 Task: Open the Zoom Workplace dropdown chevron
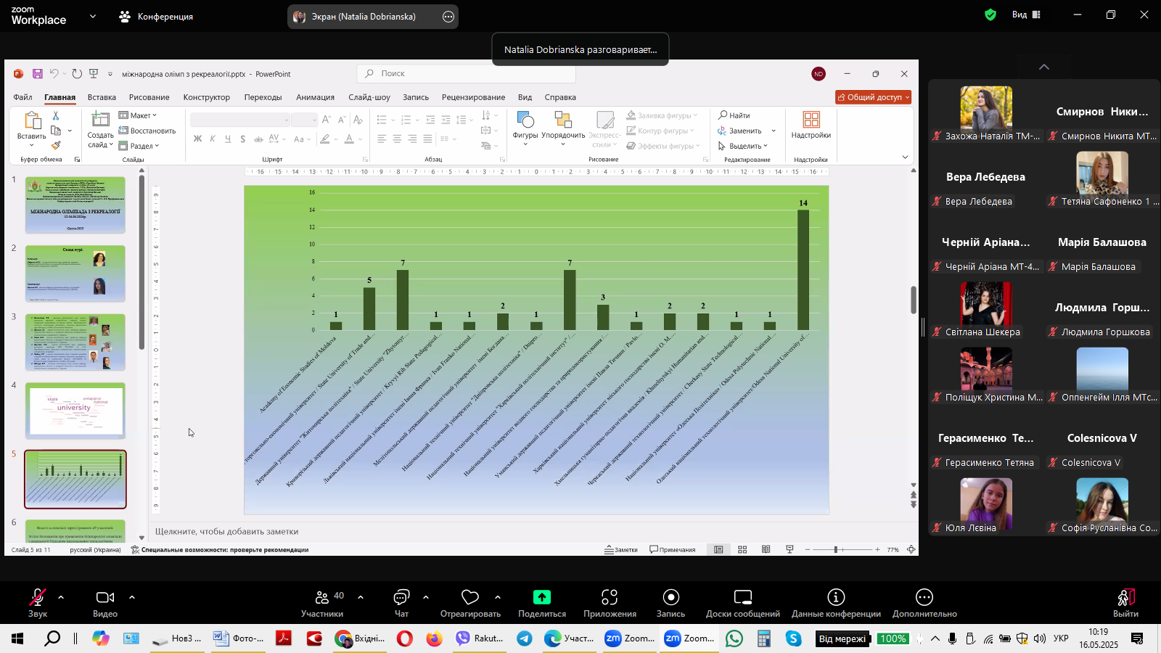[93, 16]
